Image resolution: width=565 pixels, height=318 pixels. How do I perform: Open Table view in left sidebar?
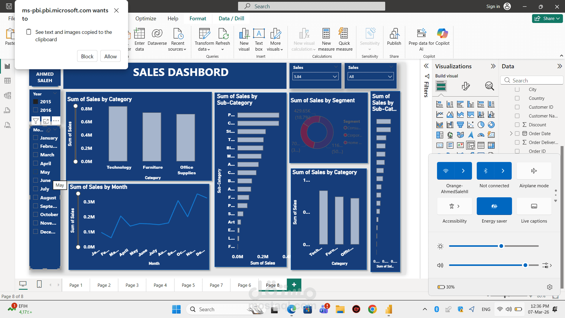[x=8, y=81]
